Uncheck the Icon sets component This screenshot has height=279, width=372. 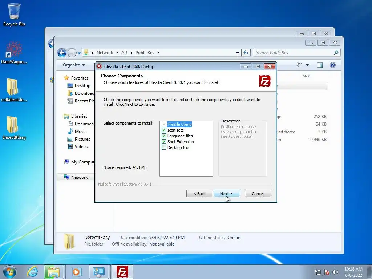point(164,130)
